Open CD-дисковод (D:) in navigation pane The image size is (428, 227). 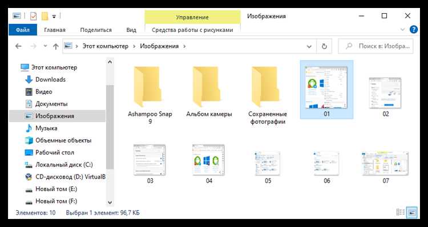point(70,177)
